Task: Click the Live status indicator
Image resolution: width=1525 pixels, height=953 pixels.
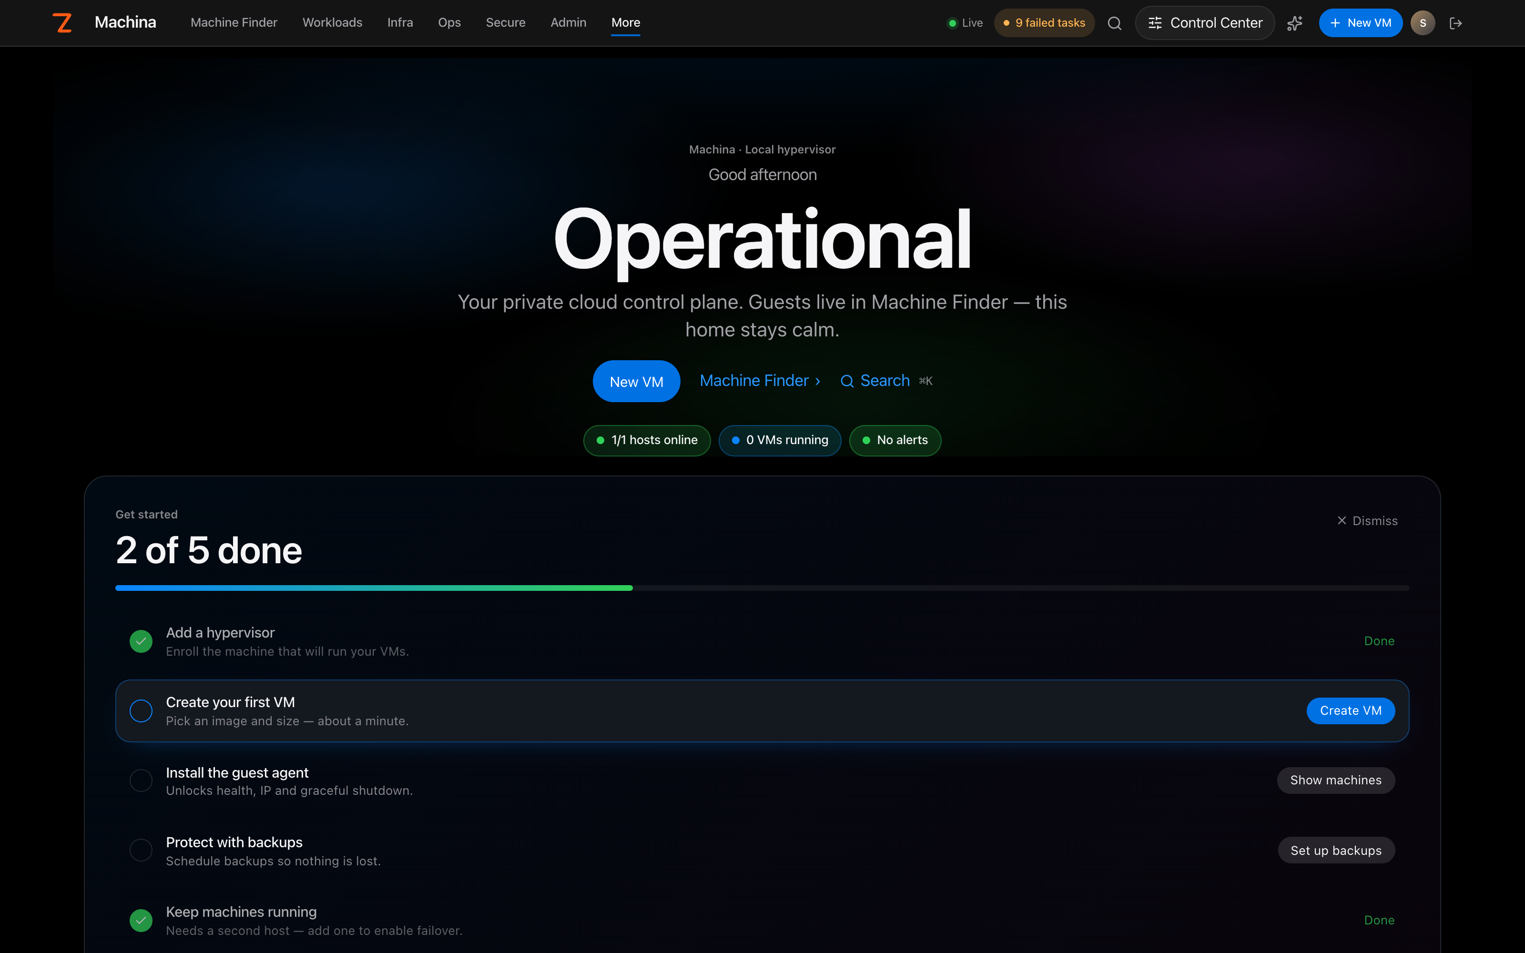Action: pyautogui.click(x=965, y=23)
